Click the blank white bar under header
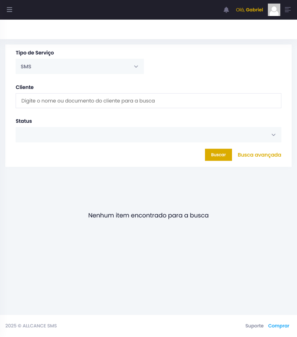The height and width of the screenshot is (337, 297). pos(148,30)
